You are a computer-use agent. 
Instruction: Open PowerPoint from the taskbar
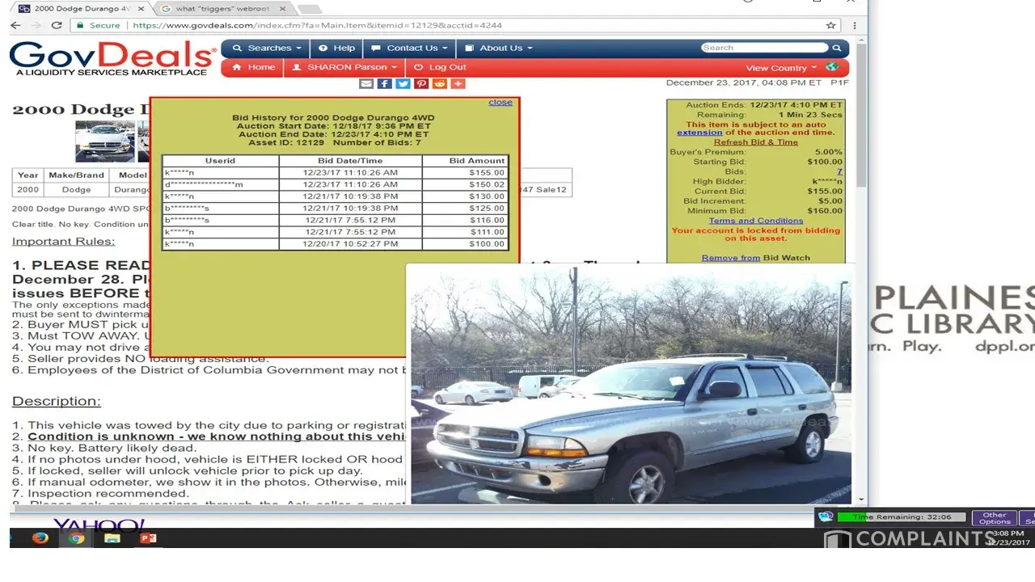coord(147,538)
